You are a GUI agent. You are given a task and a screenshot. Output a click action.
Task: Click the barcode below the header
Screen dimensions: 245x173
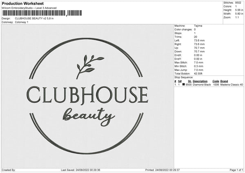point(42,13)
